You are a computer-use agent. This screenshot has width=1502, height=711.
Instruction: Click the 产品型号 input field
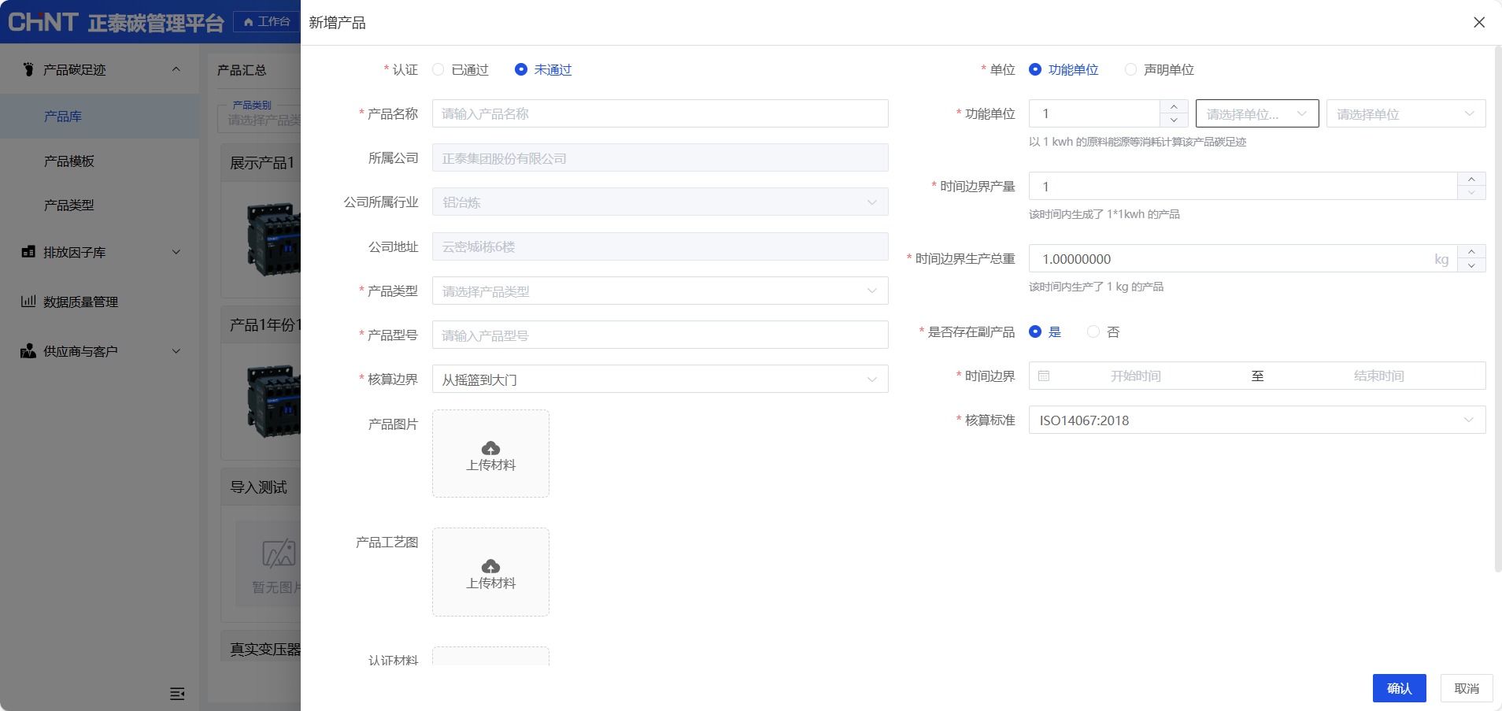coord(660,335)
